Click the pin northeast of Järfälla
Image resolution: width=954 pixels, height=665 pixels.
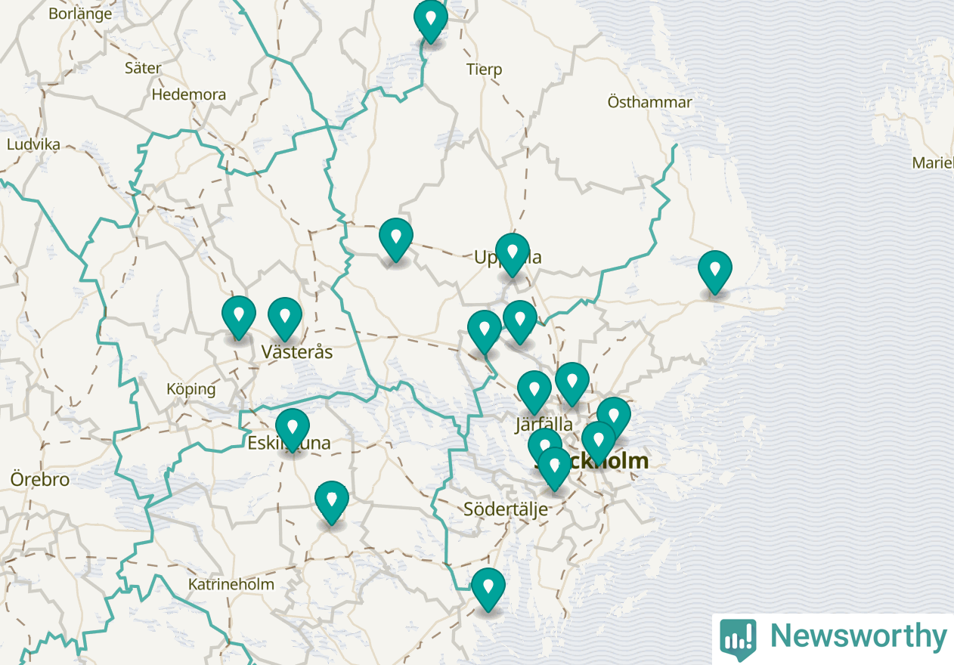572,383
